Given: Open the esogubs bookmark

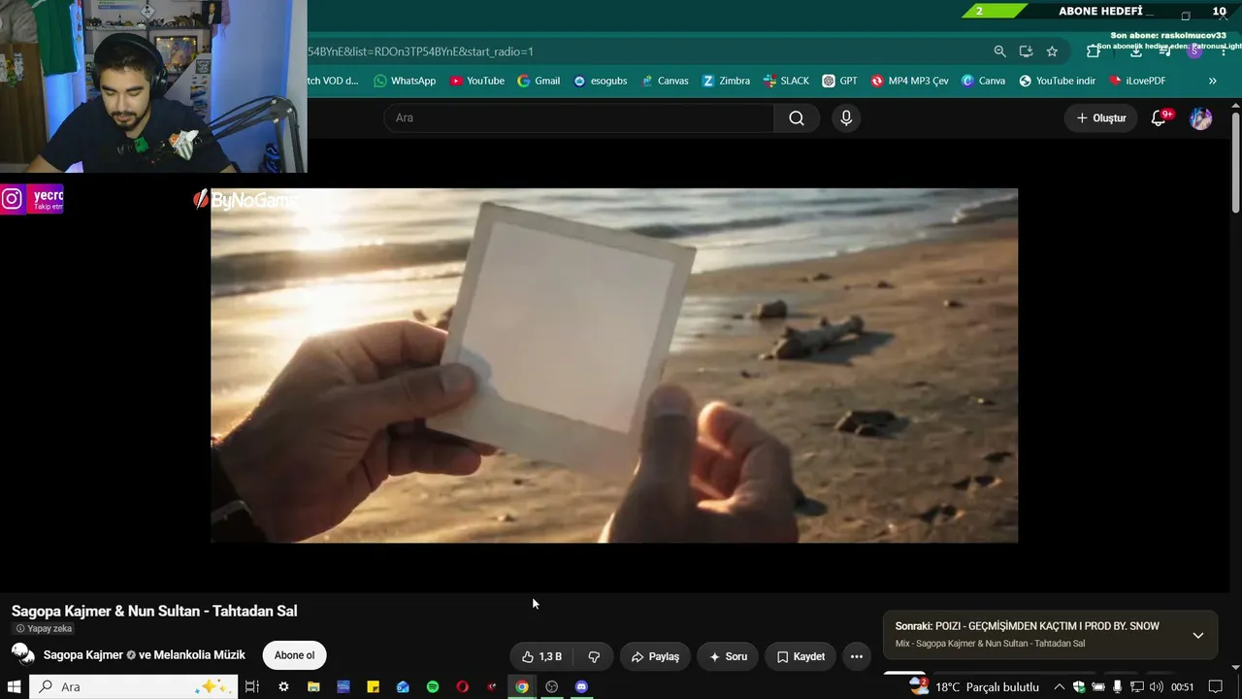Looking at the screenshot, I should point(600,81).
